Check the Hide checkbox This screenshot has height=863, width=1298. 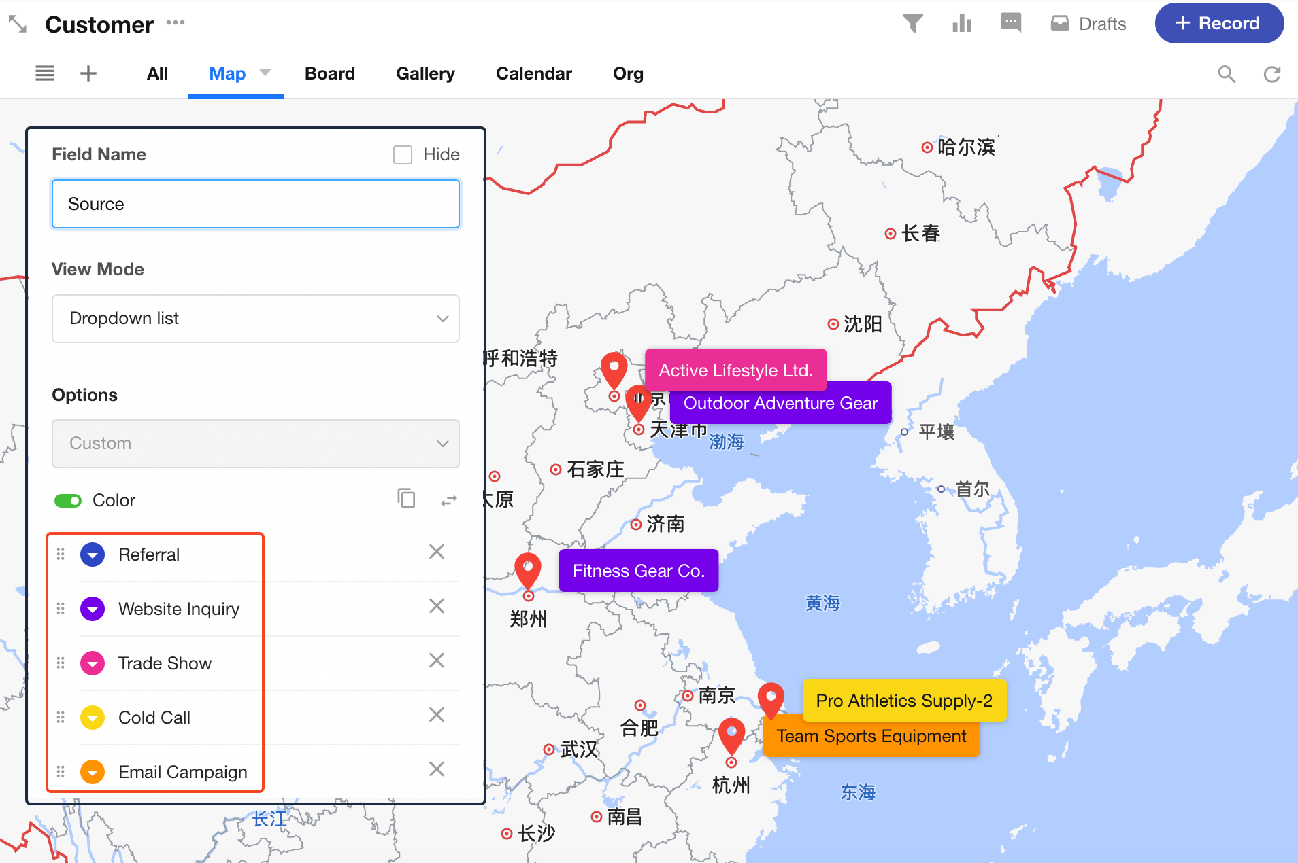click(403, 155)
